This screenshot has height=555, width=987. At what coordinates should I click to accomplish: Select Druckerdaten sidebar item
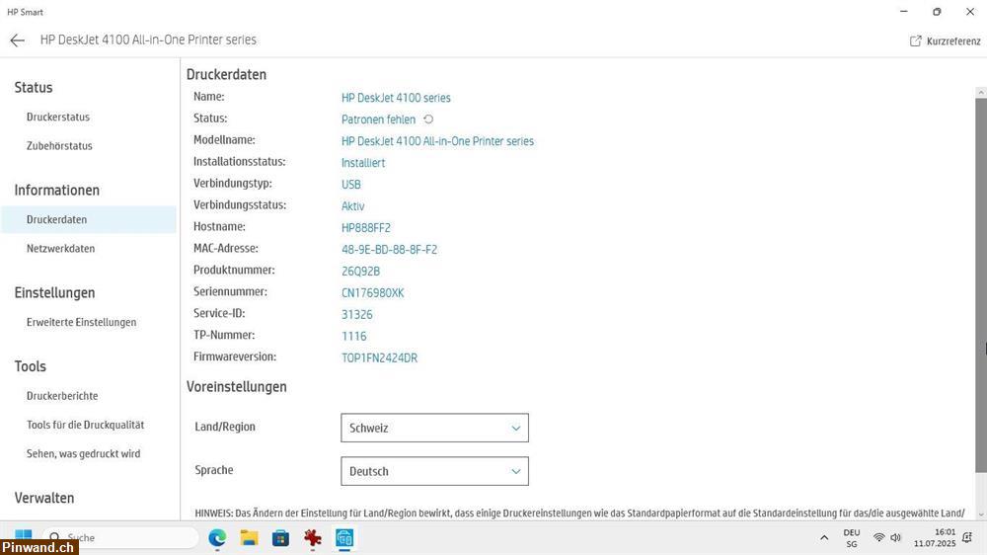(x=89, y=219)
